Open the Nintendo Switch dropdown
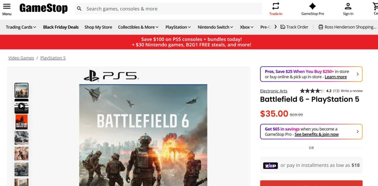The width and height of the screenshot is (378, 186). pos(215,27)
